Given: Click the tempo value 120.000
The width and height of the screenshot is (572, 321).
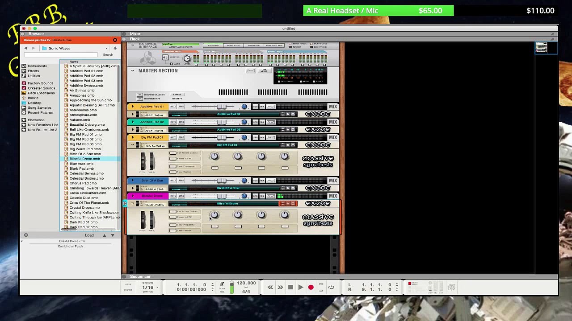Looking at the screenshot, I should point(246,283).
